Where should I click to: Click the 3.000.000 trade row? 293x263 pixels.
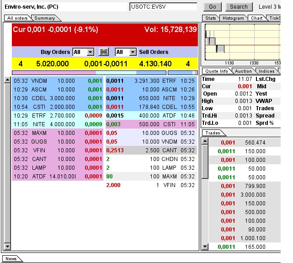coord(245,195)
